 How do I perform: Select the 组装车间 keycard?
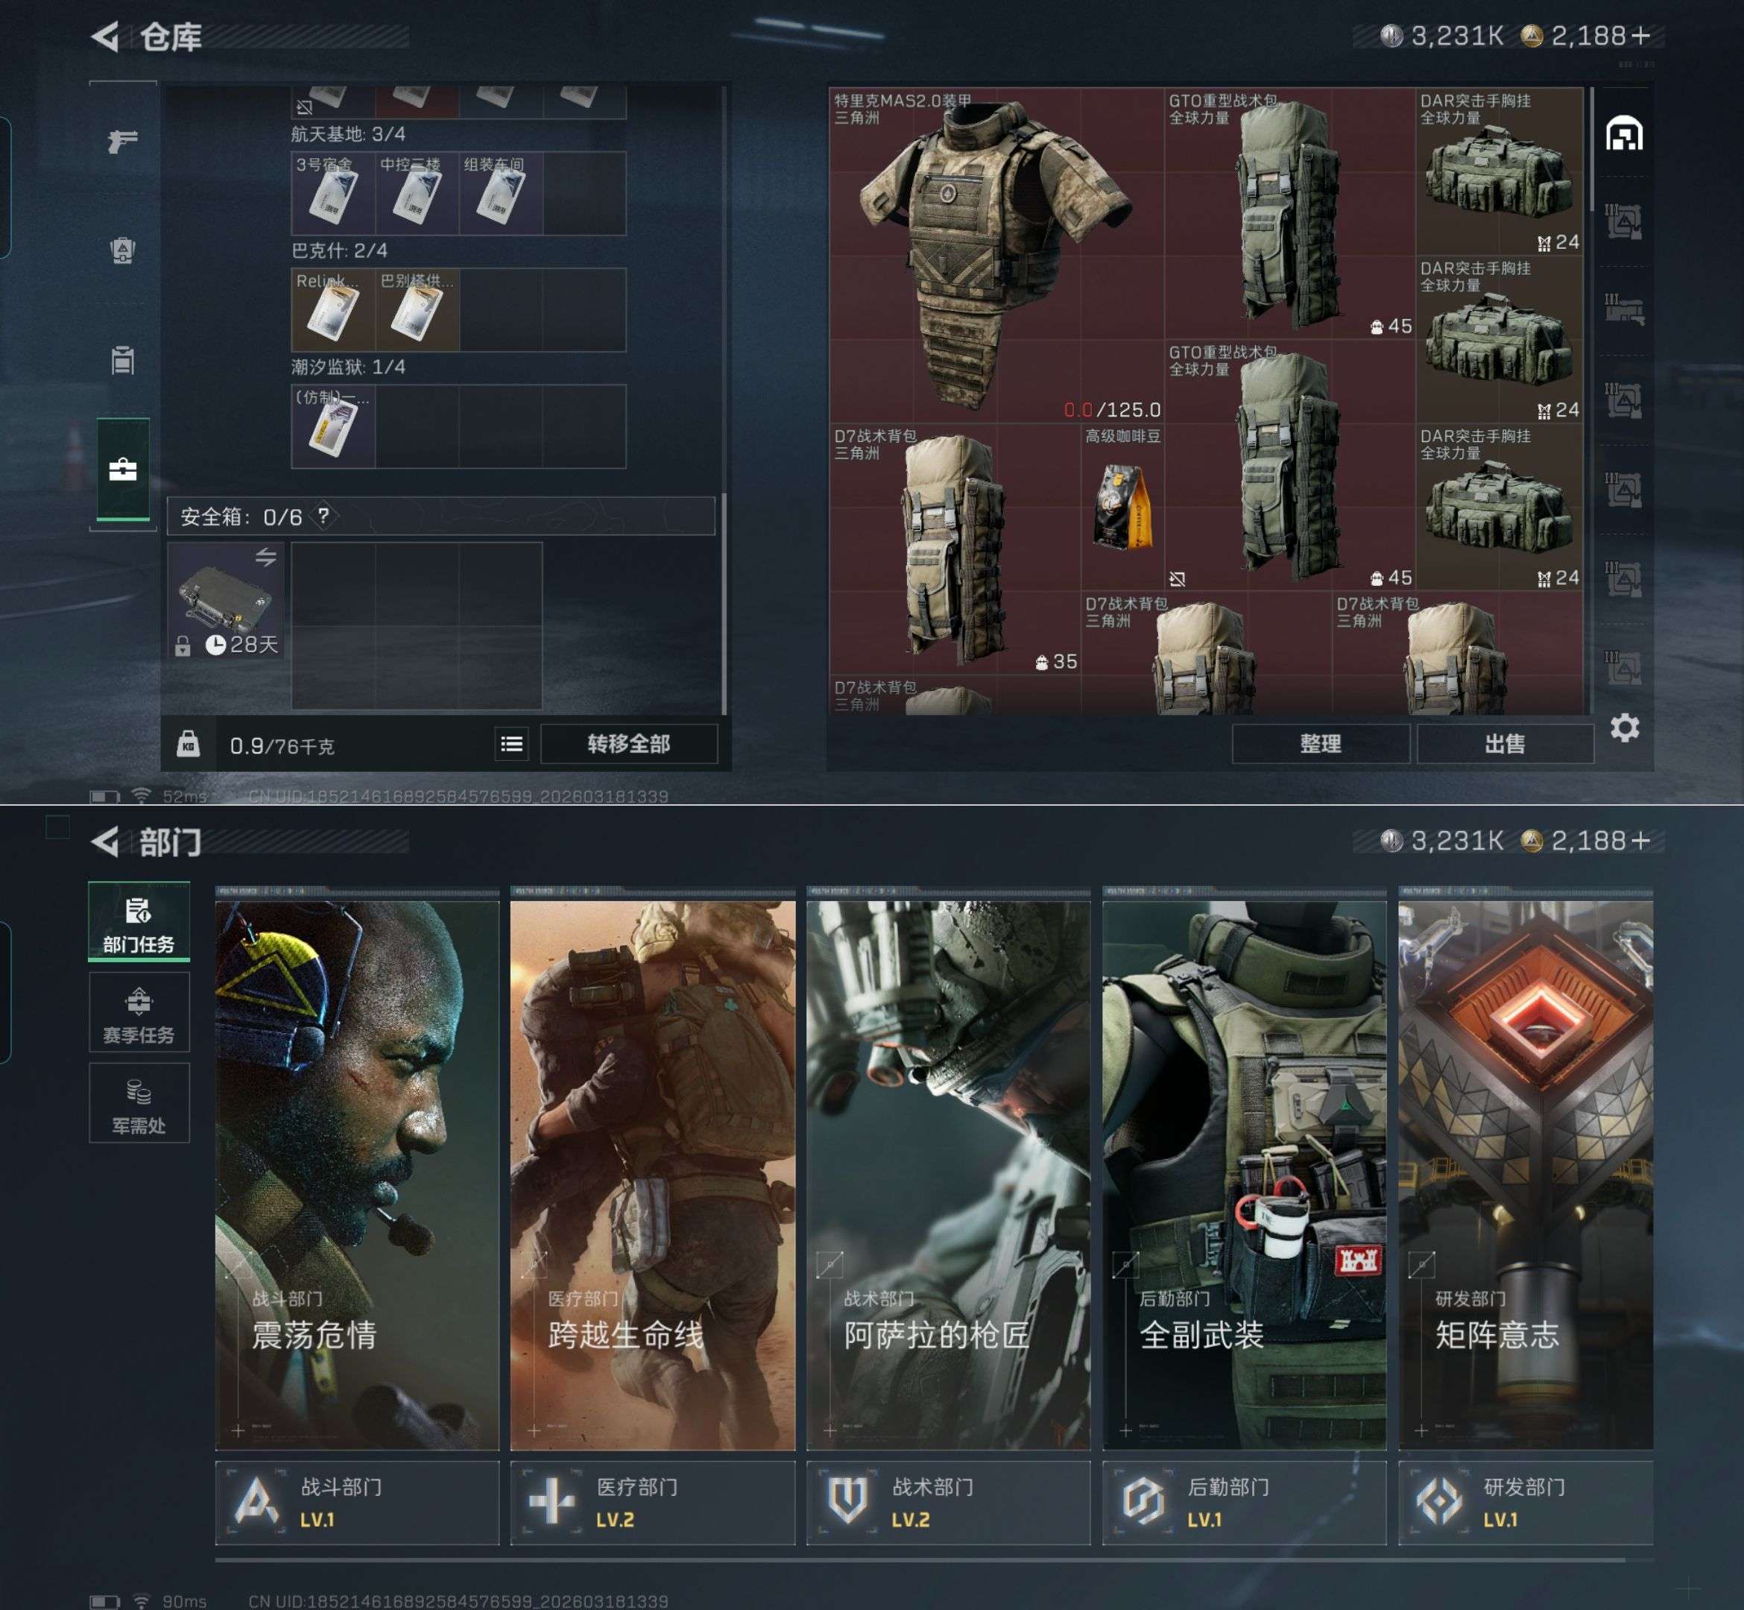coord(500,193)
